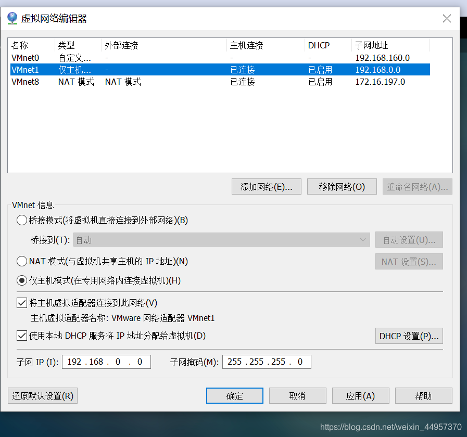Open DHCP 设置(P)... button
The width and height of the screenshot is (467, 437).
point(409,336)
